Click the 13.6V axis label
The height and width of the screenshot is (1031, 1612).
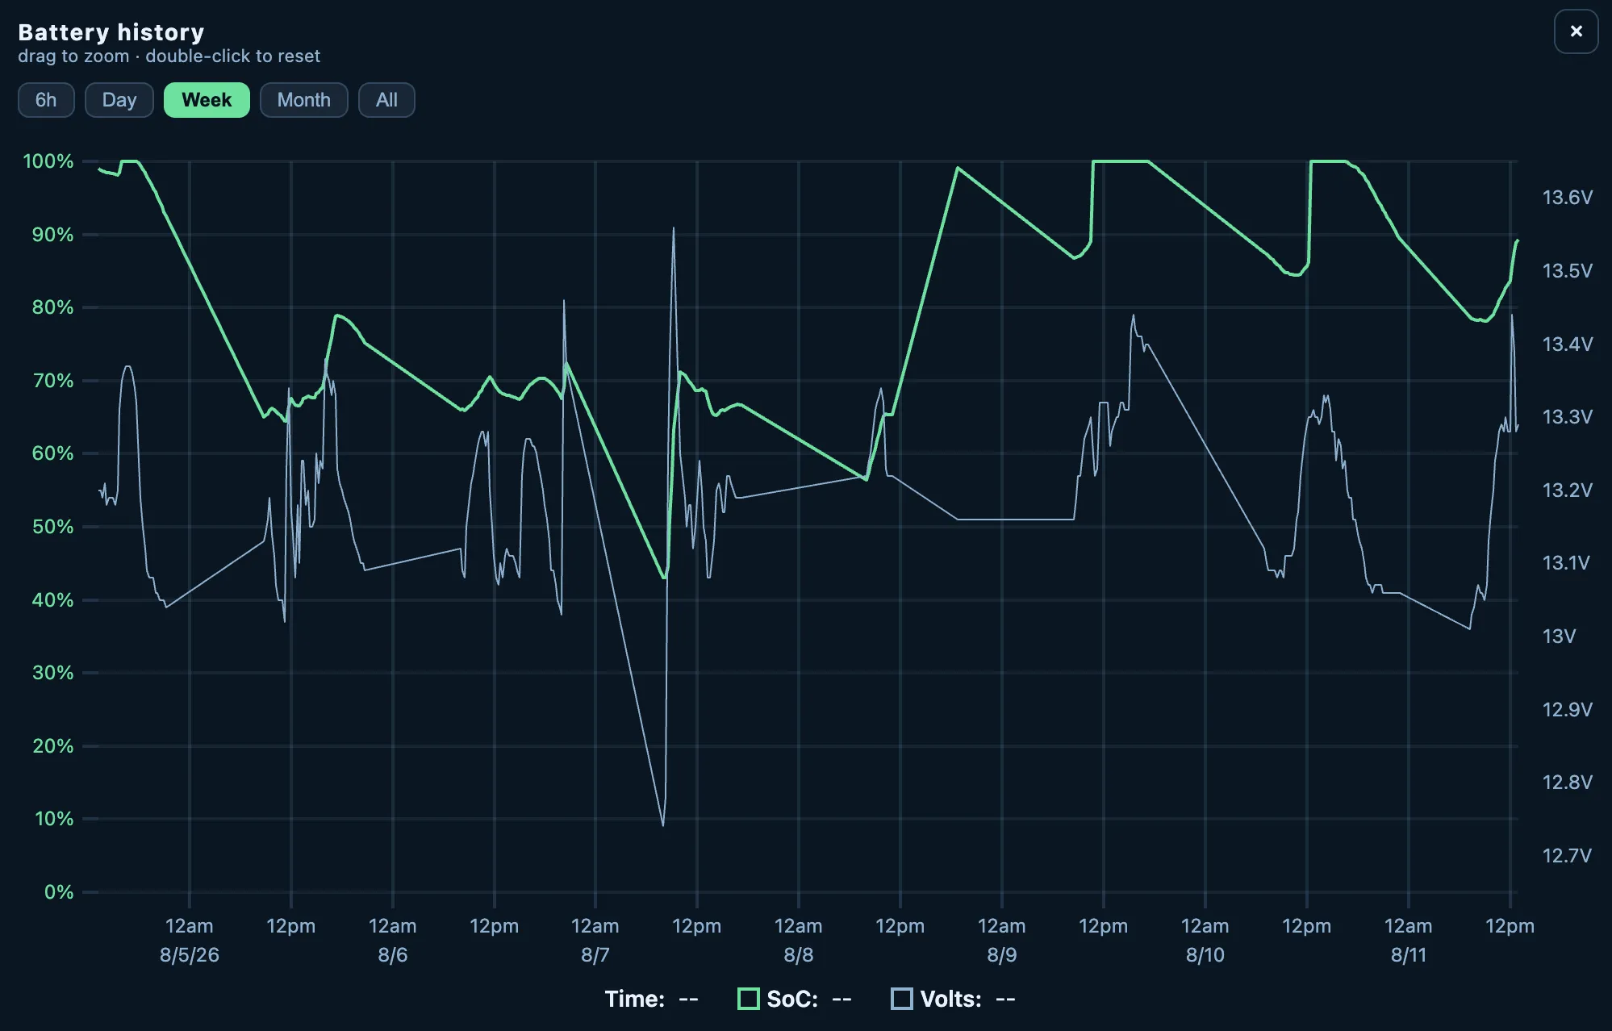tap(1568, 198)
